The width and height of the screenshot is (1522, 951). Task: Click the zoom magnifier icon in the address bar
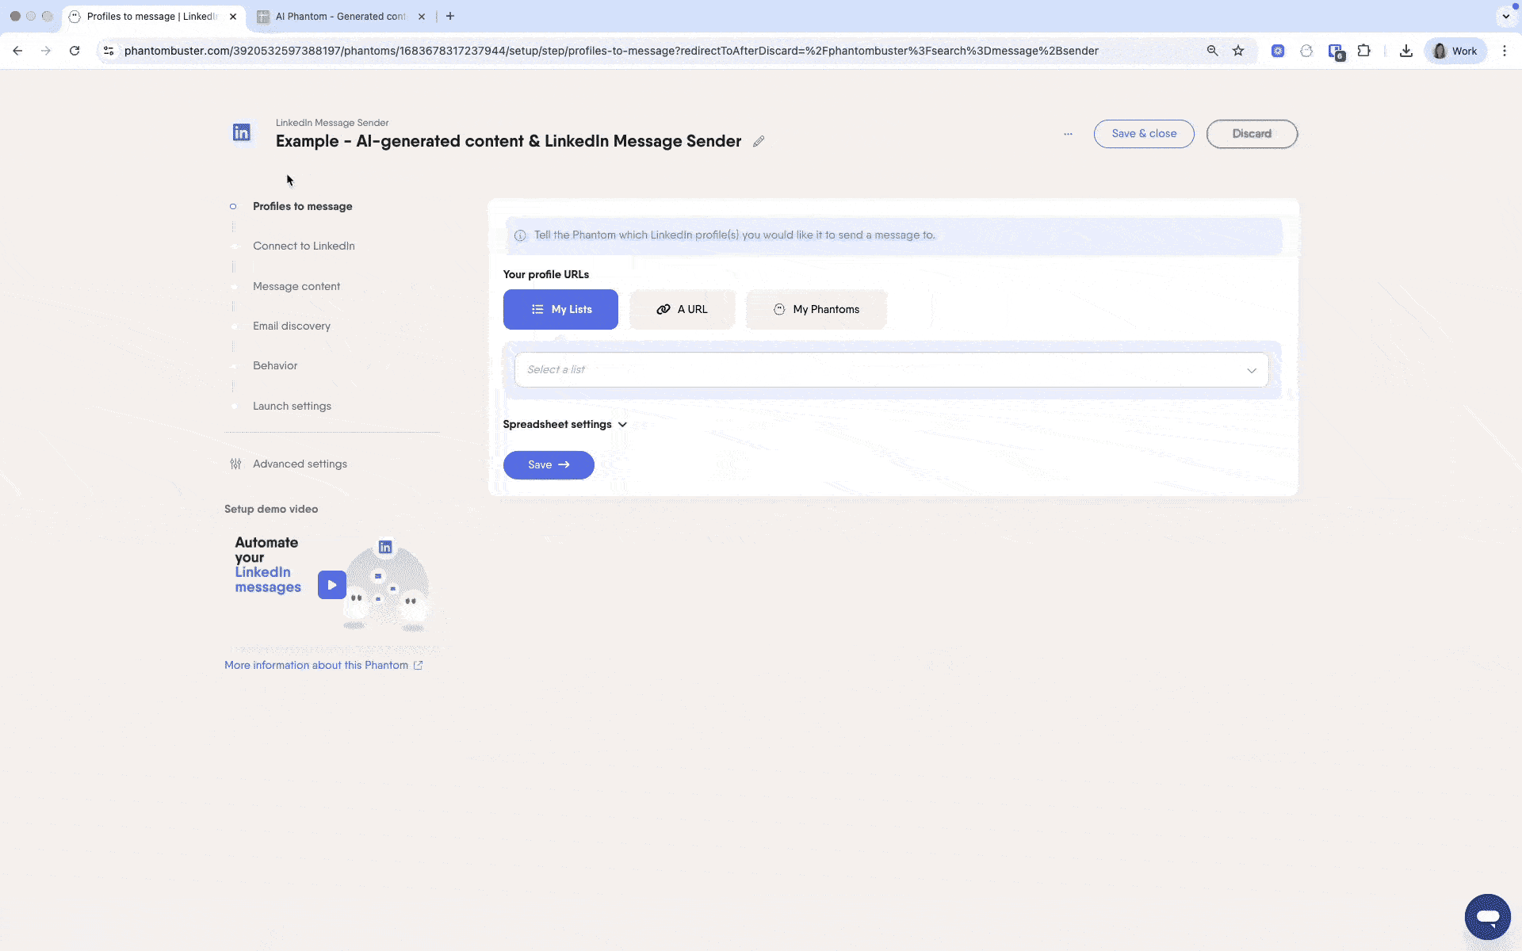pyautogui.click(x=1212, y=51)
